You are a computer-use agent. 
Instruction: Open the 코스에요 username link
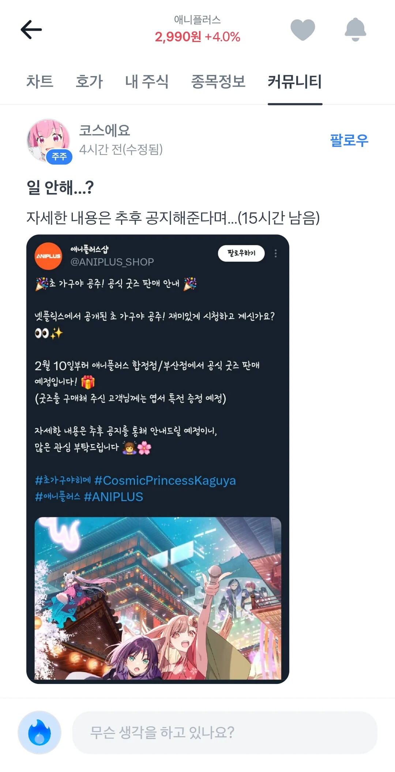pos(105,130)
